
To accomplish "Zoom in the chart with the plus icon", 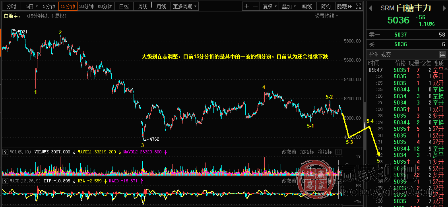I will (246, 6).
